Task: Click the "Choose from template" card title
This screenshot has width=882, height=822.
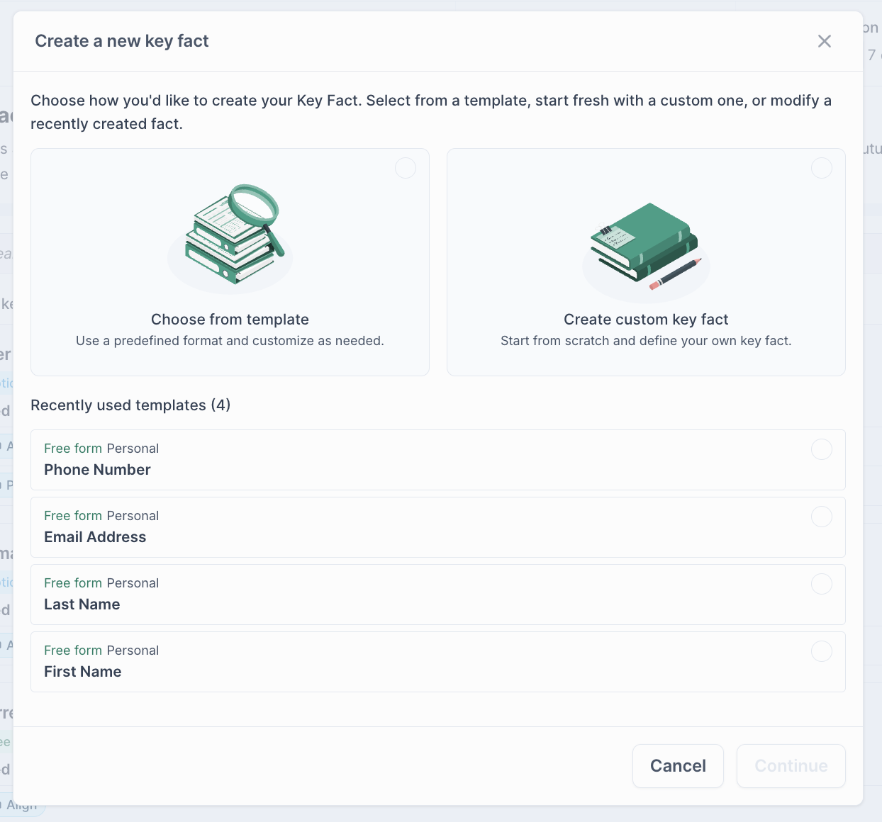Action: pyautogui.click(x=230, y=320)
